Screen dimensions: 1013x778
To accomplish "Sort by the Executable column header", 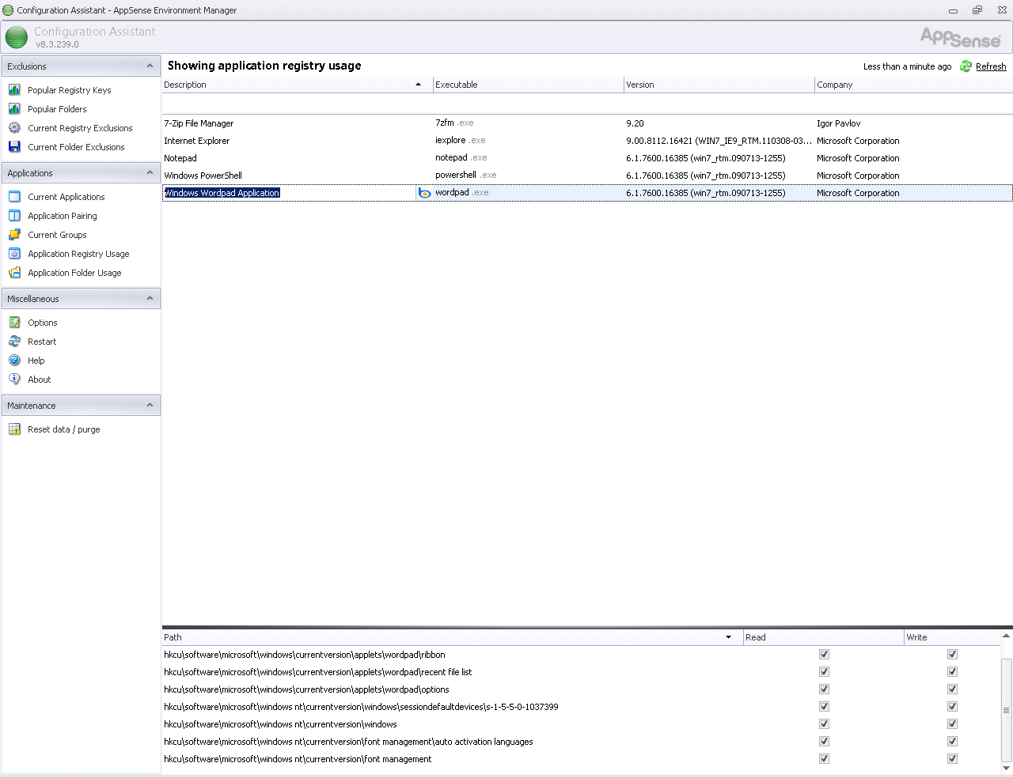I will (x=528, y=85).
